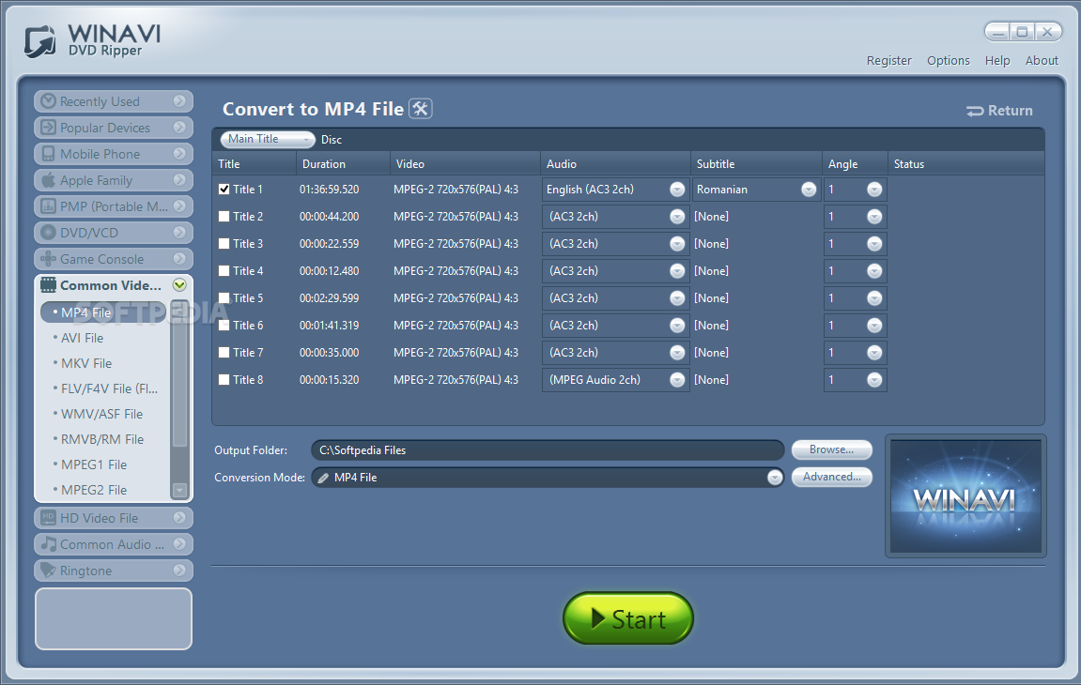This screenshot has width=1081, height=685.
Task: Click the Output Folder path field
Action: (x=548, y=450)
